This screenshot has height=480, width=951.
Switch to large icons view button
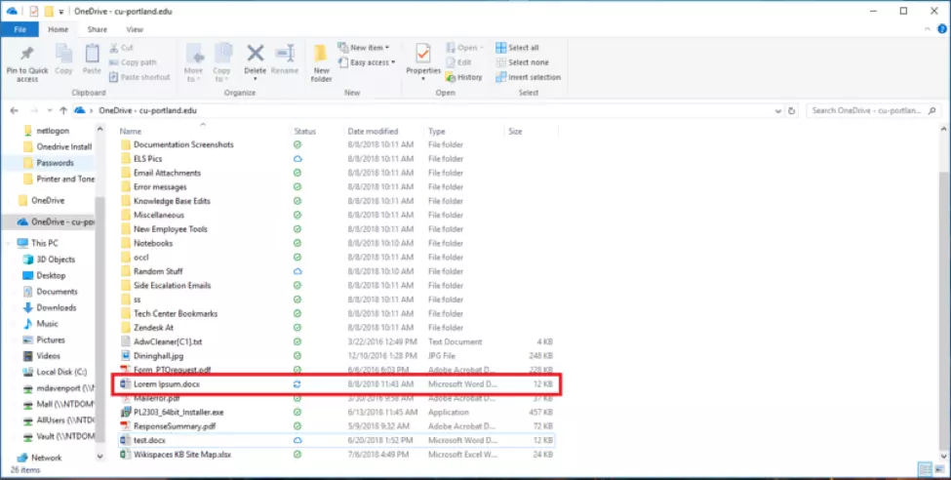(x=939, y=468)
